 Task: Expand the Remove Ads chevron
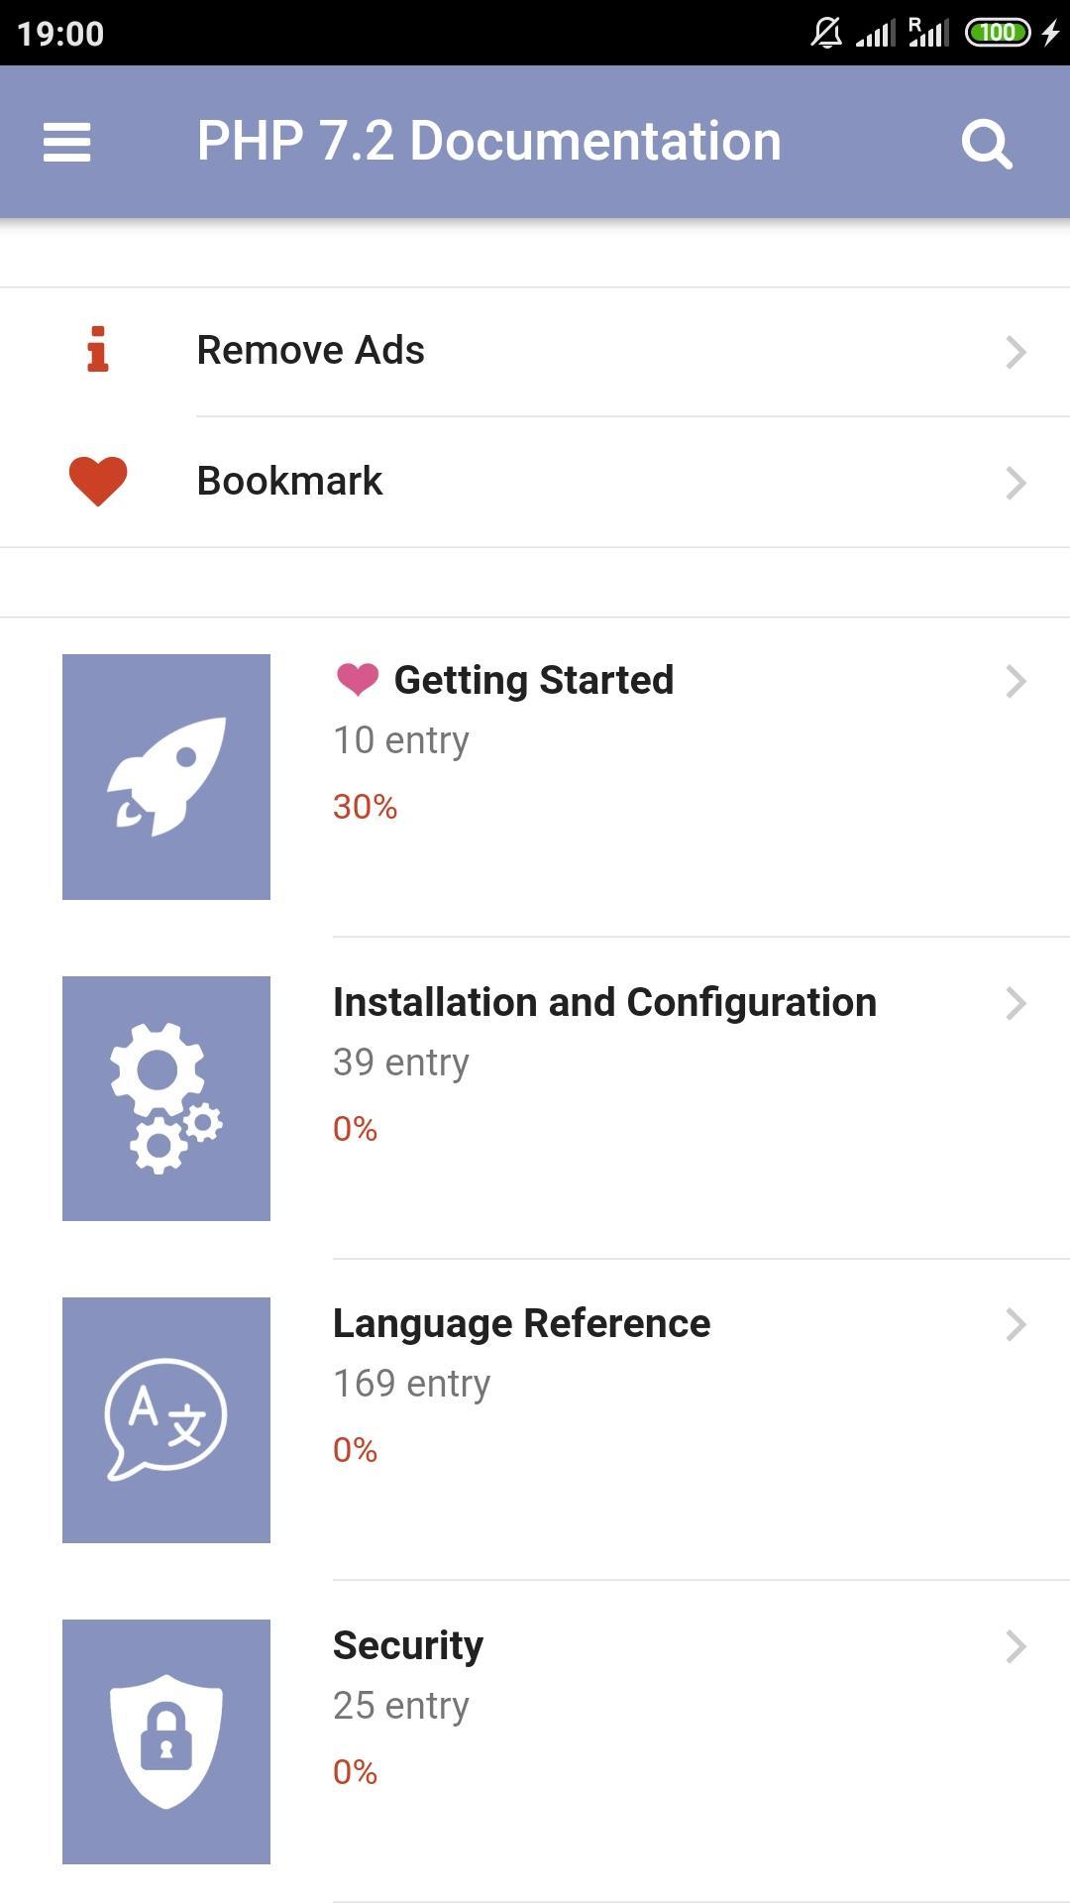[x=1016, y=352]
